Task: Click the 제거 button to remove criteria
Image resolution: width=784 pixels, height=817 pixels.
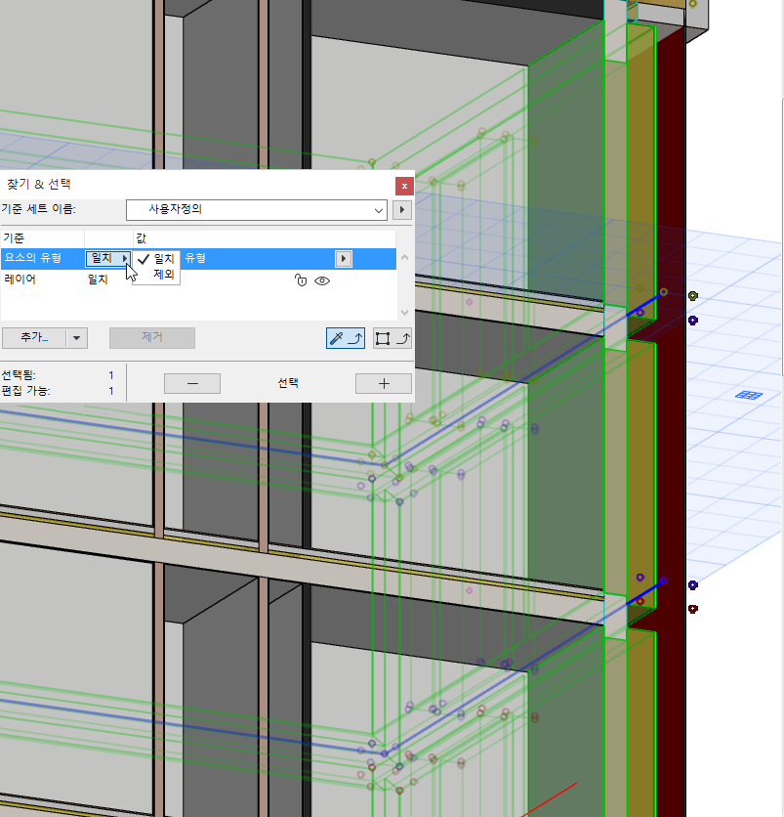Action: pyautogui.click(x=151, y=337)
